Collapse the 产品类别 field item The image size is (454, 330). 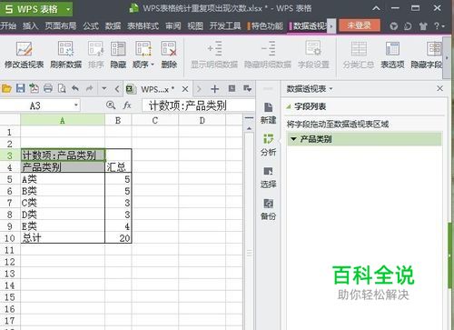coord(293,139)
